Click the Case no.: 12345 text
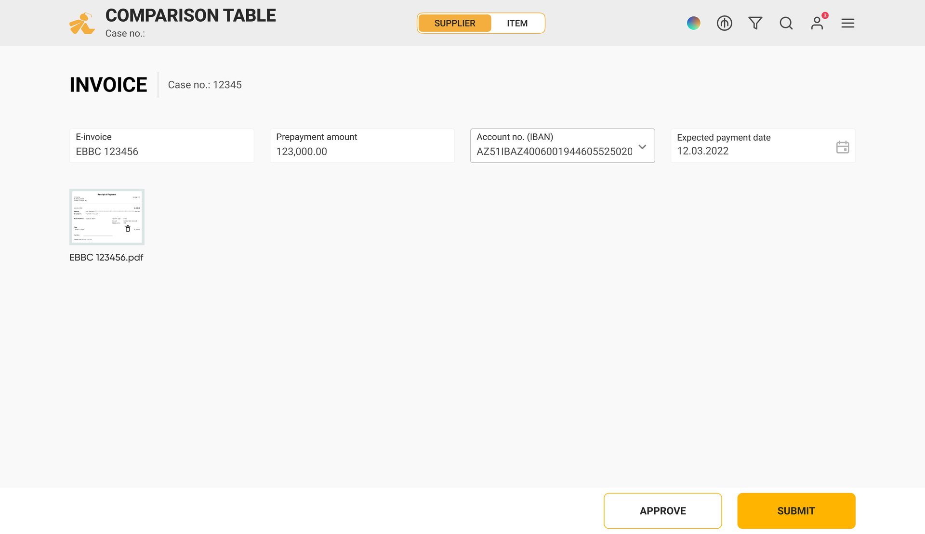Image resolution: width=925 pixels, height=534 pixels. (x=205, y=85)
